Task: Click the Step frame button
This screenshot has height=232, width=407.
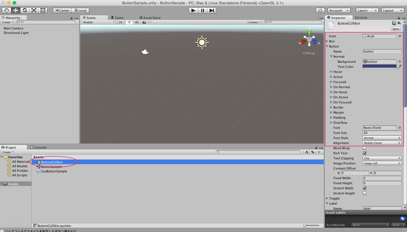Action: point(212,10)
